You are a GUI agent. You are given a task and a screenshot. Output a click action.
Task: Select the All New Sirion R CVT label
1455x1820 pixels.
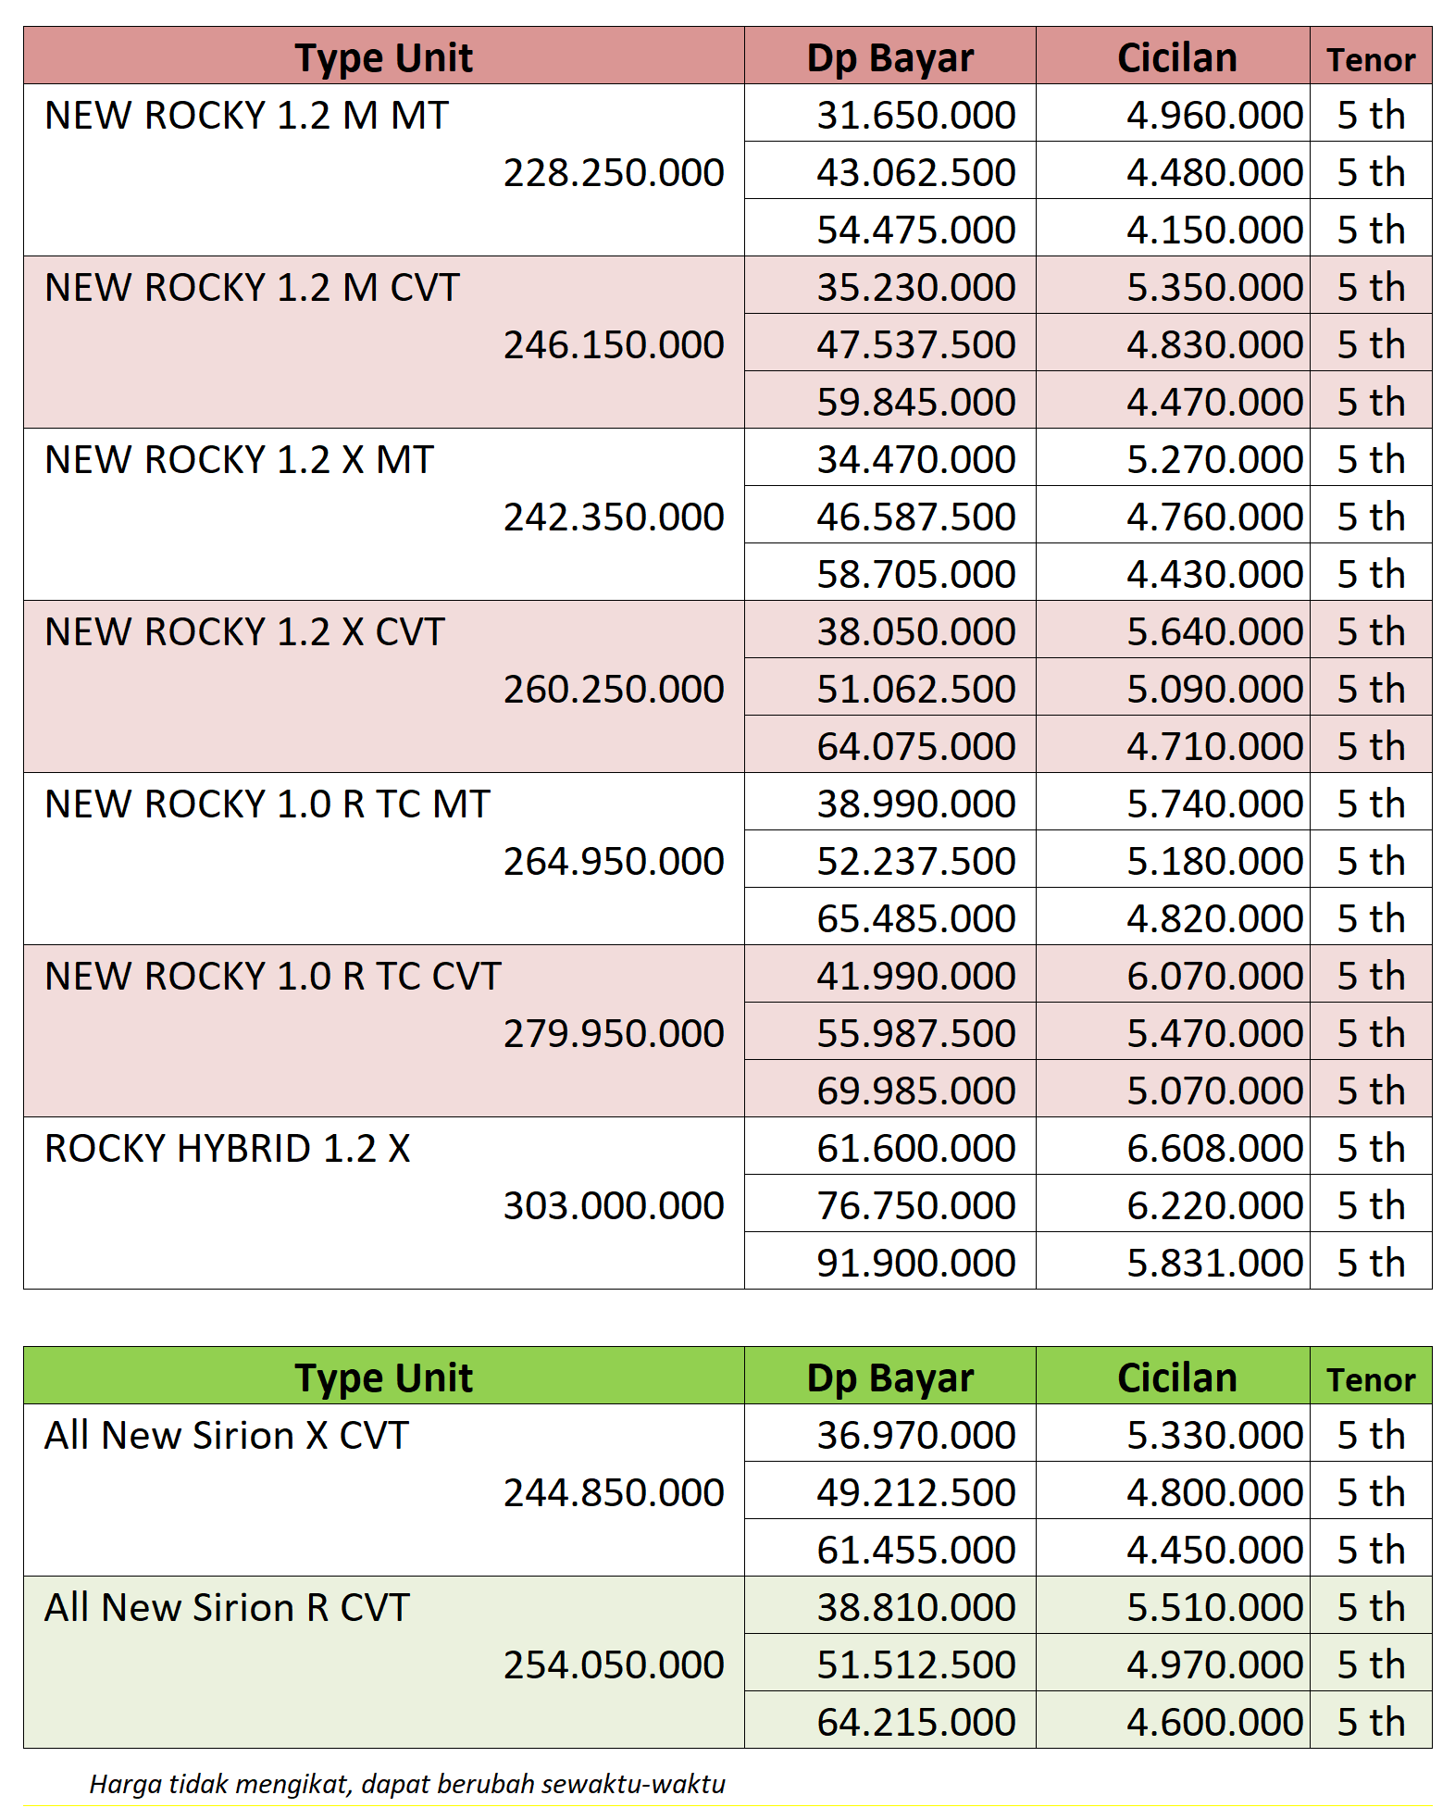tap(227, 1608)
